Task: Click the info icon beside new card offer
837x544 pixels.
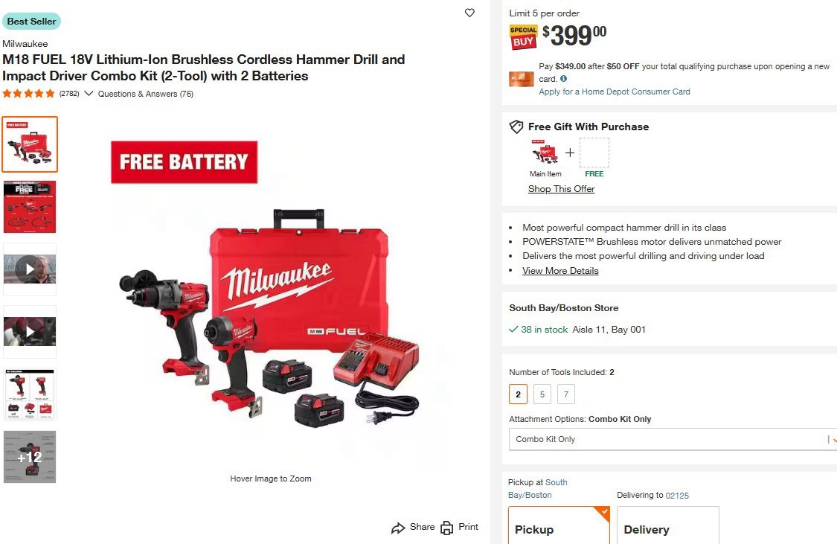Action: (x=563, y=78)
